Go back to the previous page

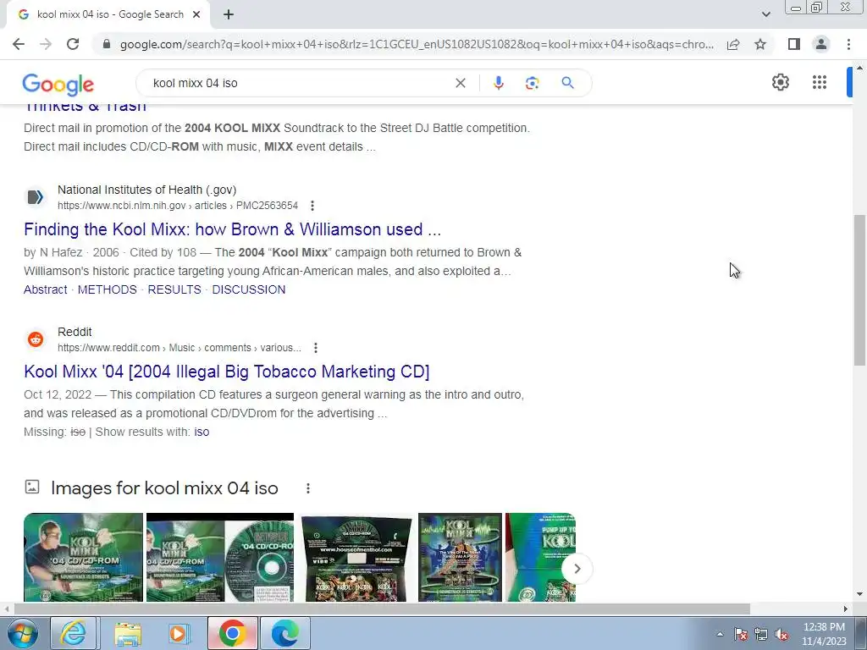point(19,44)
